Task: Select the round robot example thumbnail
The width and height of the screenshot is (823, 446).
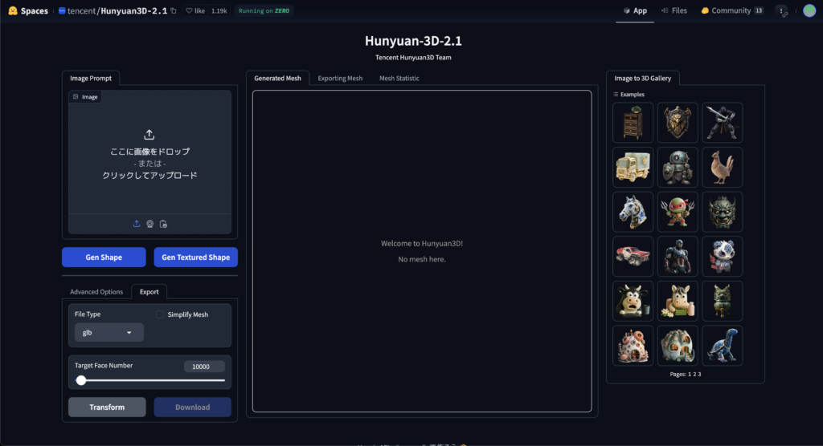Action: pos(678,167)
